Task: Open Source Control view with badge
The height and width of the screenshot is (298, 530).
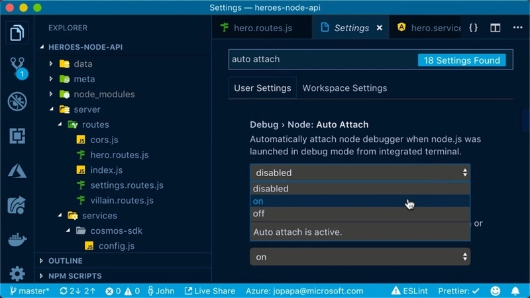Action: 17,67
